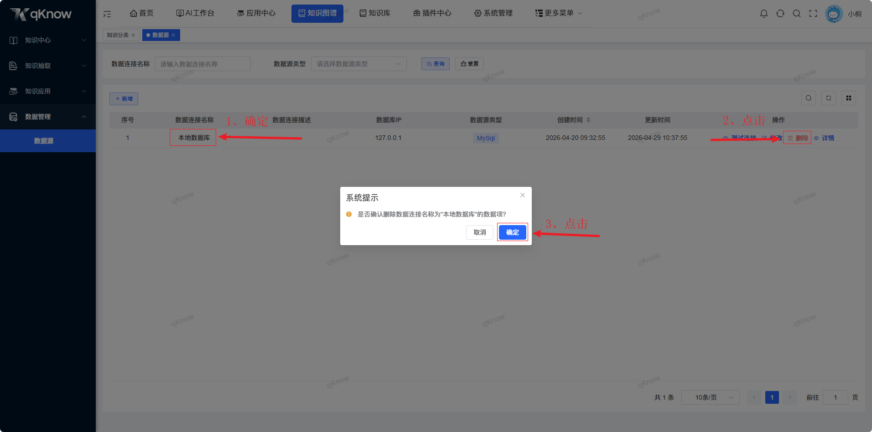Click the username 小桐

[855, 14]
